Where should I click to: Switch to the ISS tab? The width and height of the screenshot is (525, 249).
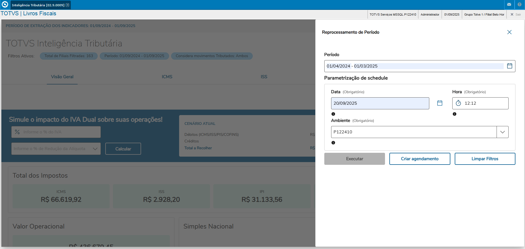coord(264,77)
